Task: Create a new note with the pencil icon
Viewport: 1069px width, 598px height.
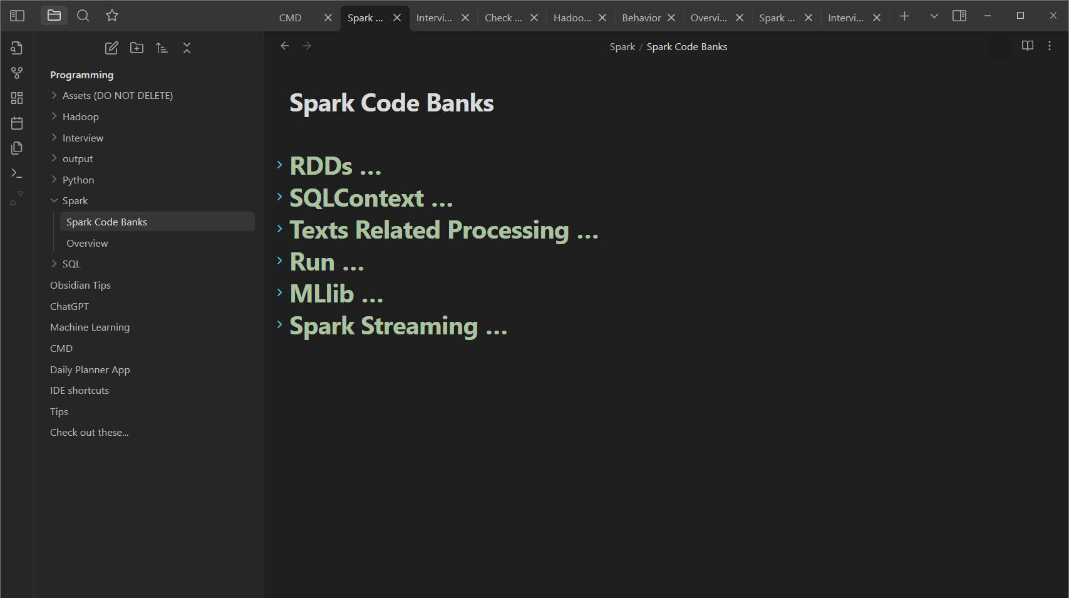Action: click(x=111, y=48)
